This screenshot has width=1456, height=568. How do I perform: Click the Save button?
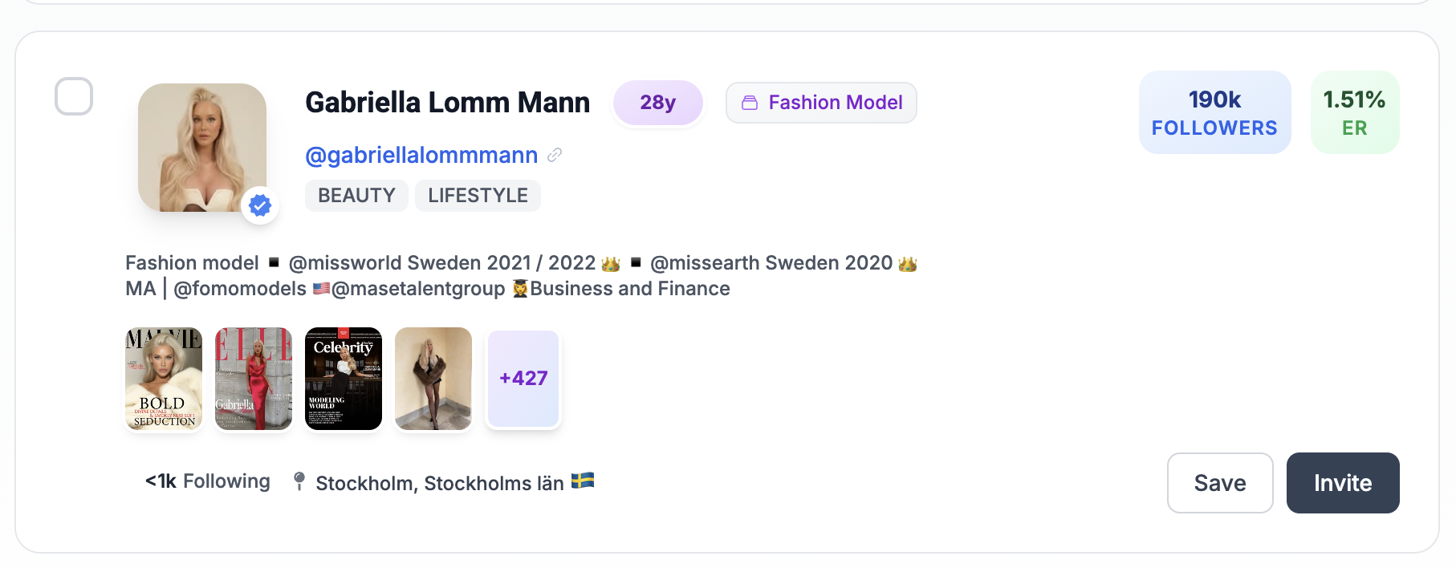(x=1220, y=482)
